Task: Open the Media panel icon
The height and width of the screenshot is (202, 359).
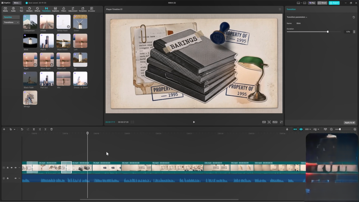Action: [x=5, y=9]
